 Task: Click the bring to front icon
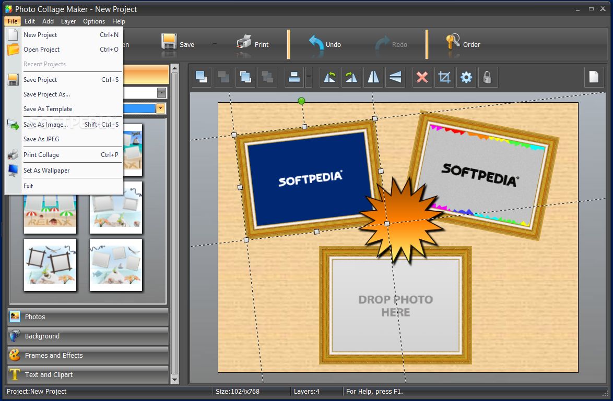click(245, 77)
